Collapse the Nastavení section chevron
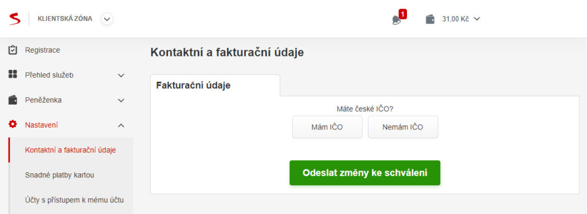The height and width of the screenshot is (214, 587). 121,125
